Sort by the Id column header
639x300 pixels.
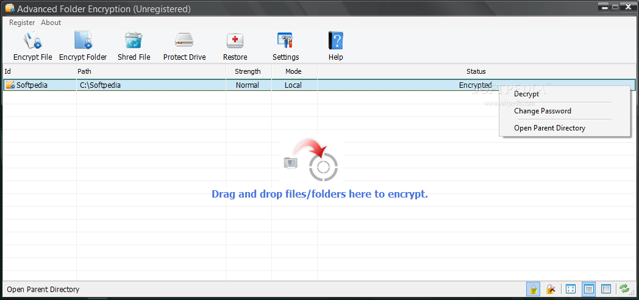[40, 71]
